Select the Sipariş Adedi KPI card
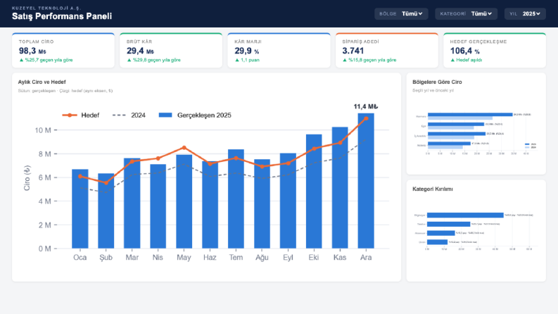Viewport: 558px width, 314px height. (387, 50)
